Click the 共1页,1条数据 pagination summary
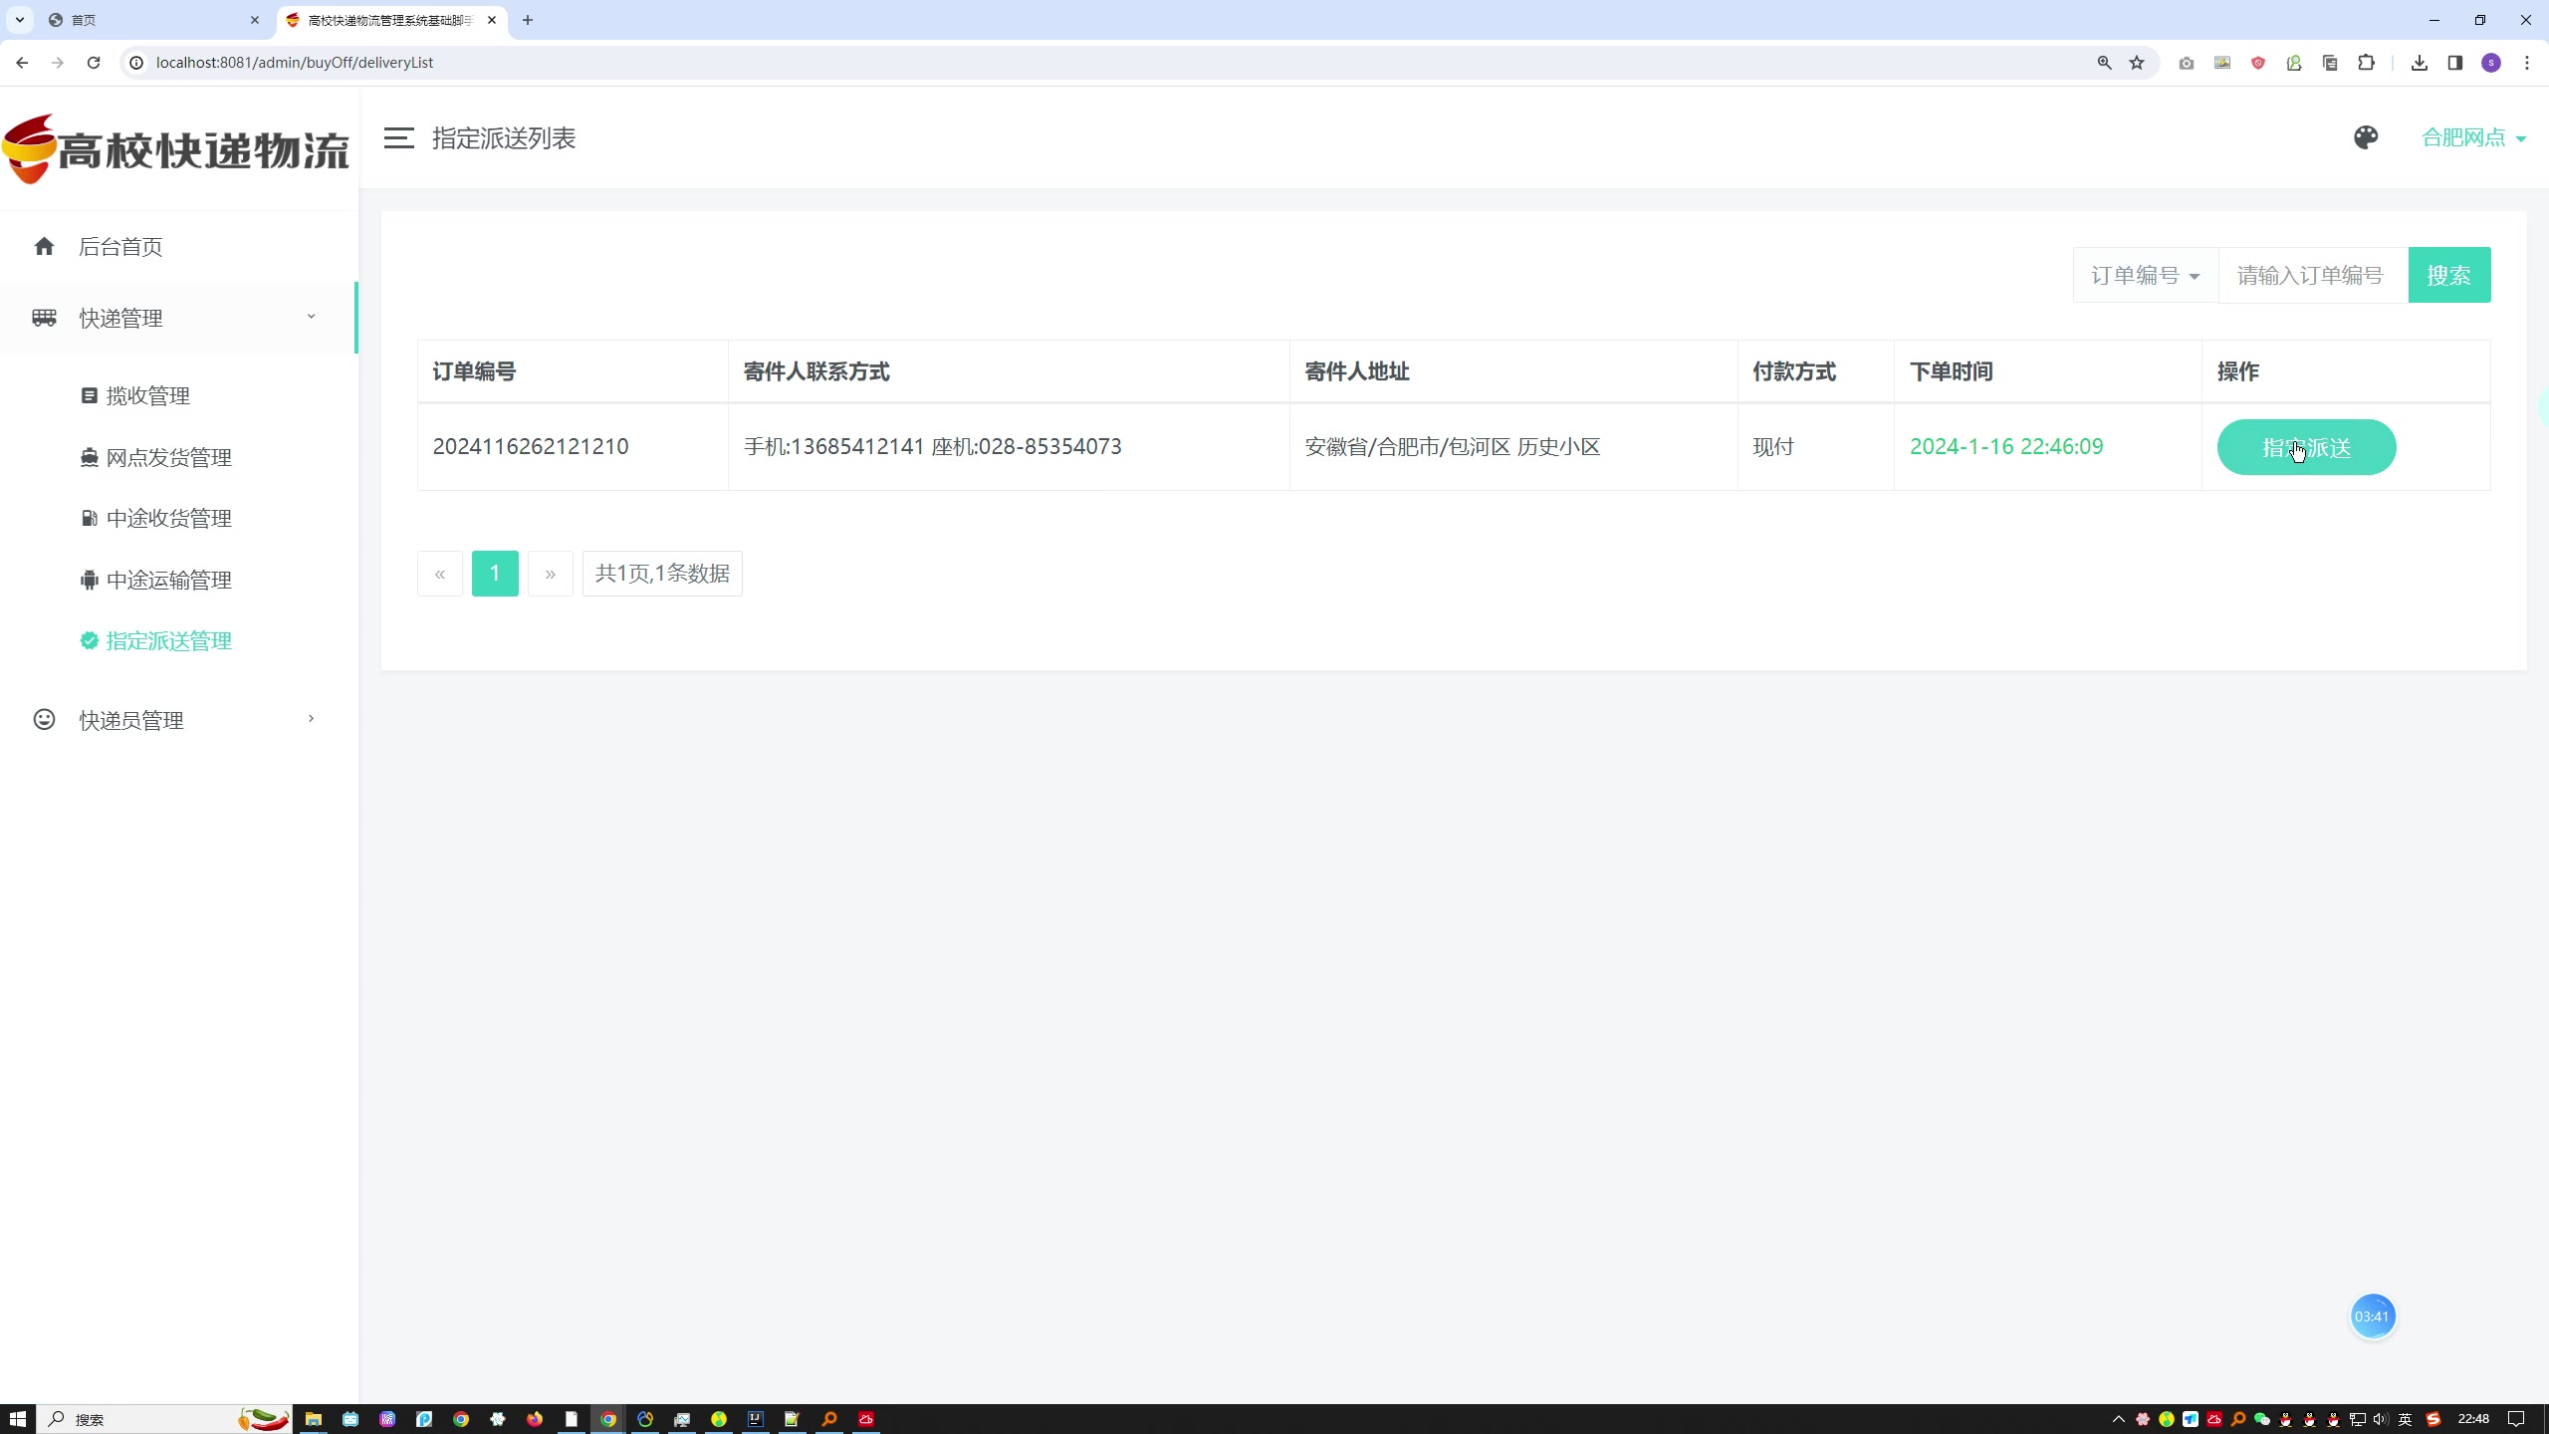Image resolution: width=2549 pixels, height=1434 pixels. point(662,574)
